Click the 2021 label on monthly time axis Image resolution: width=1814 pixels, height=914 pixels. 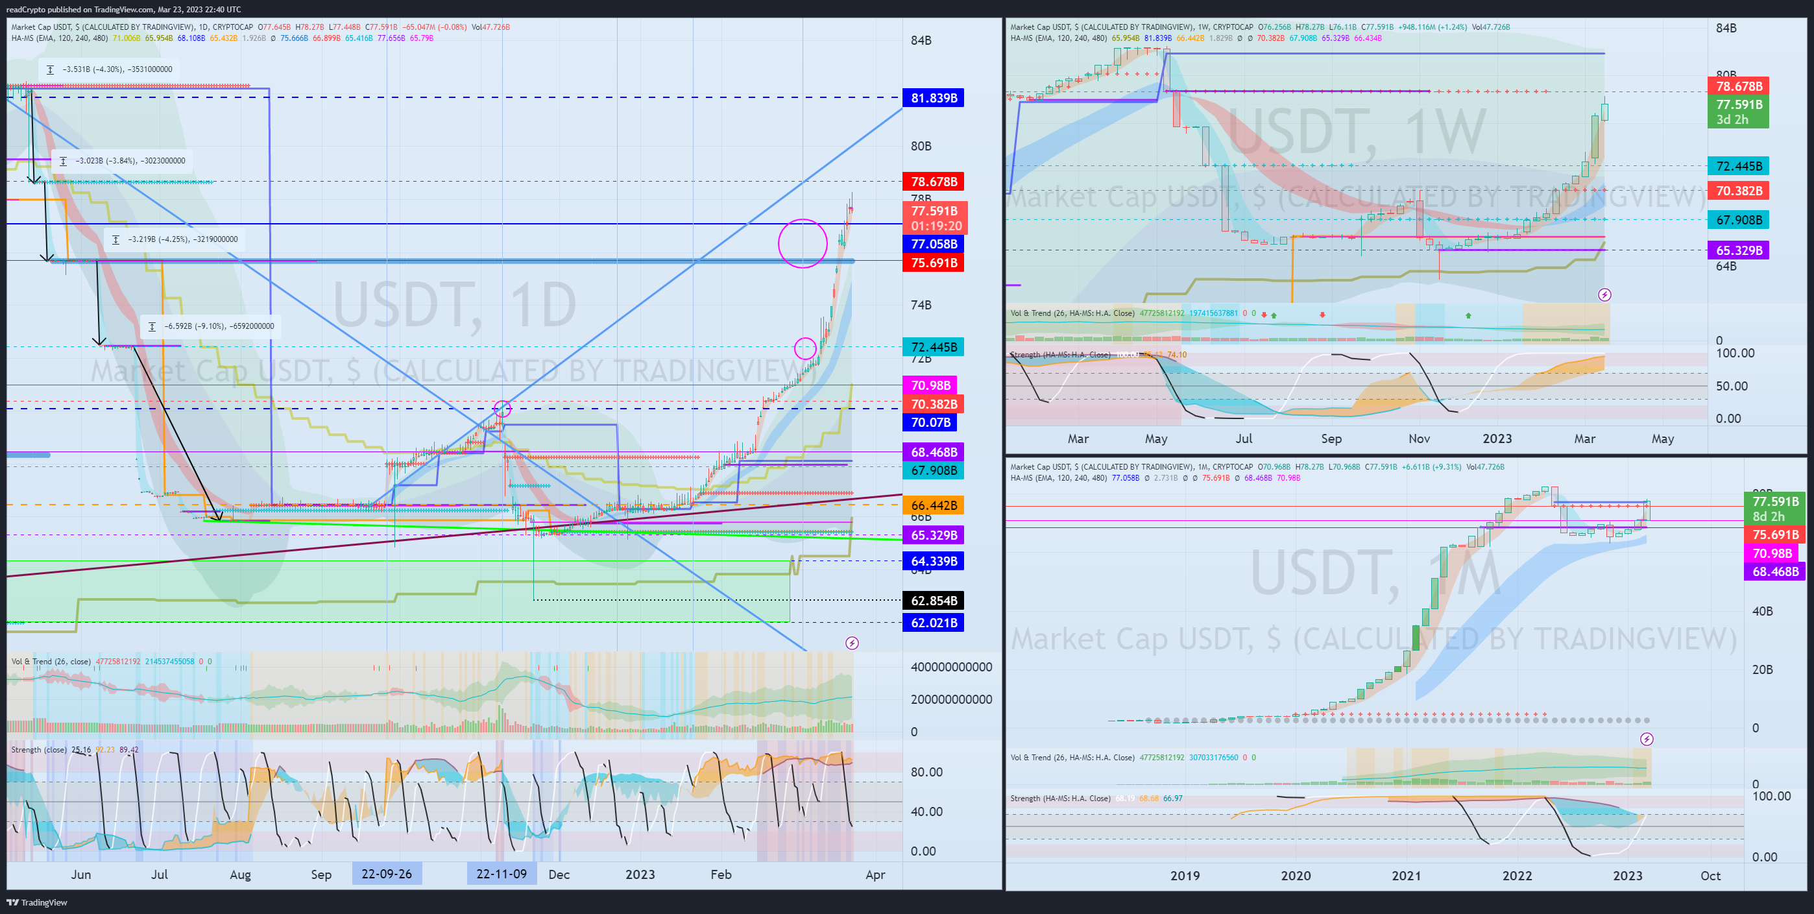tap(1405, 875)
